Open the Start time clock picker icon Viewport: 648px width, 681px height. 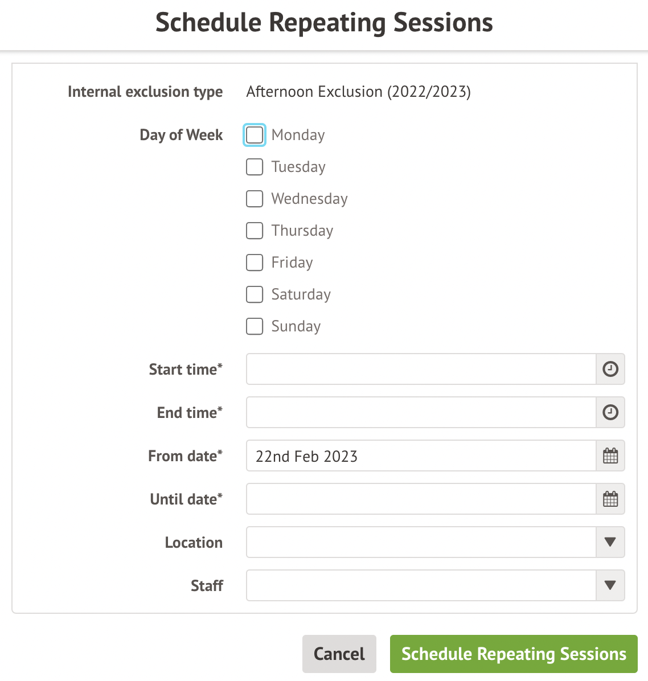(610, 369)
